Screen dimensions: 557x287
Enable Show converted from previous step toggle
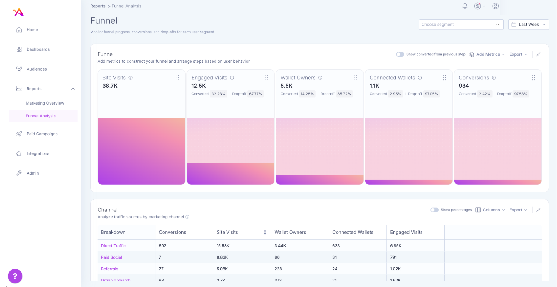400,54
